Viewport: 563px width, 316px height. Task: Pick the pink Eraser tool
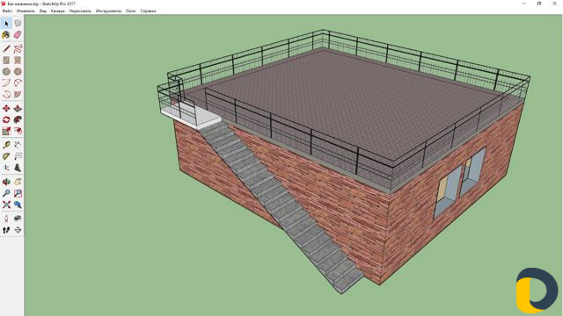pyautogui.click(x=18, y=35)
